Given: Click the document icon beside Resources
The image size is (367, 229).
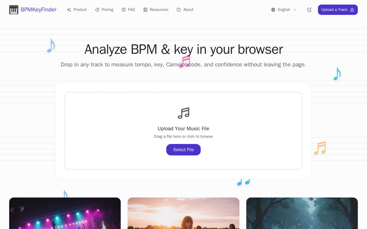Looking at the screenshot, I should click(145, 10).
